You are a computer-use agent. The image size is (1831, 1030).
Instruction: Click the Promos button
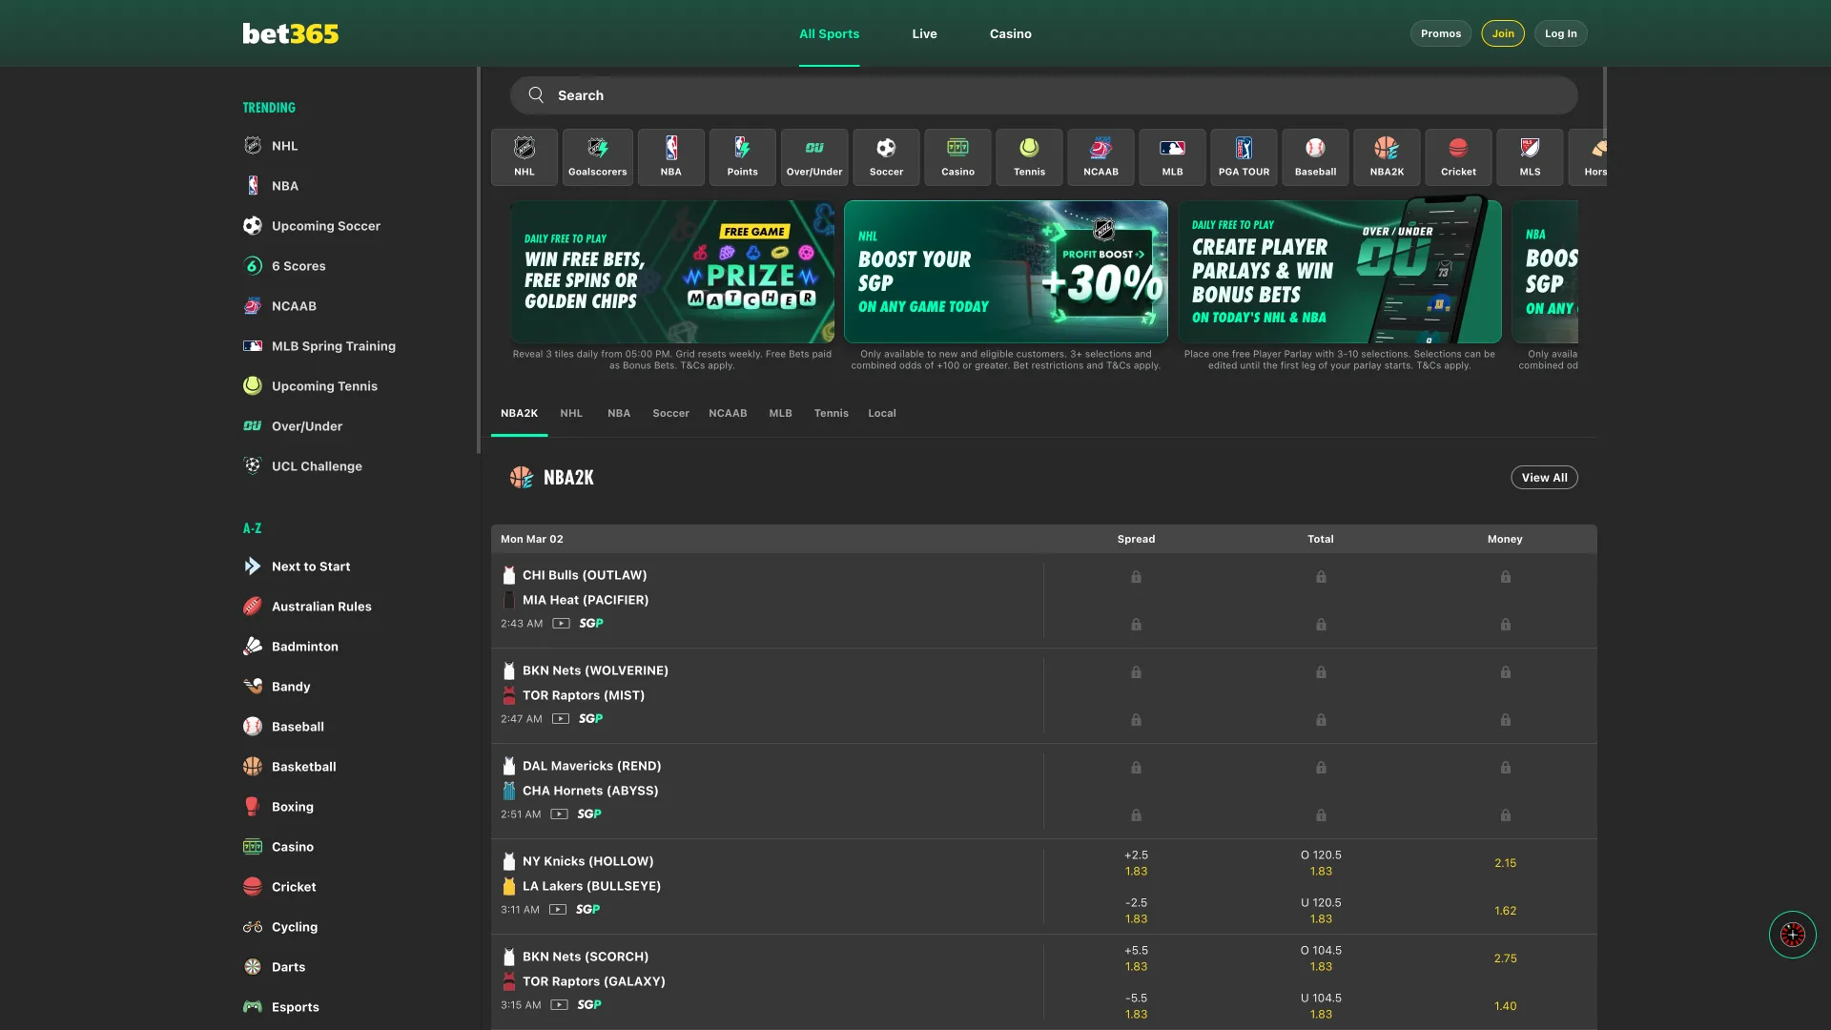tap(1440, 33)
